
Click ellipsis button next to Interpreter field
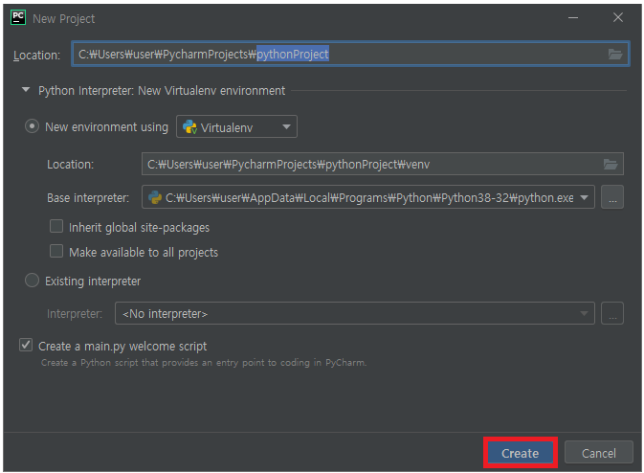tap(612, 313)
